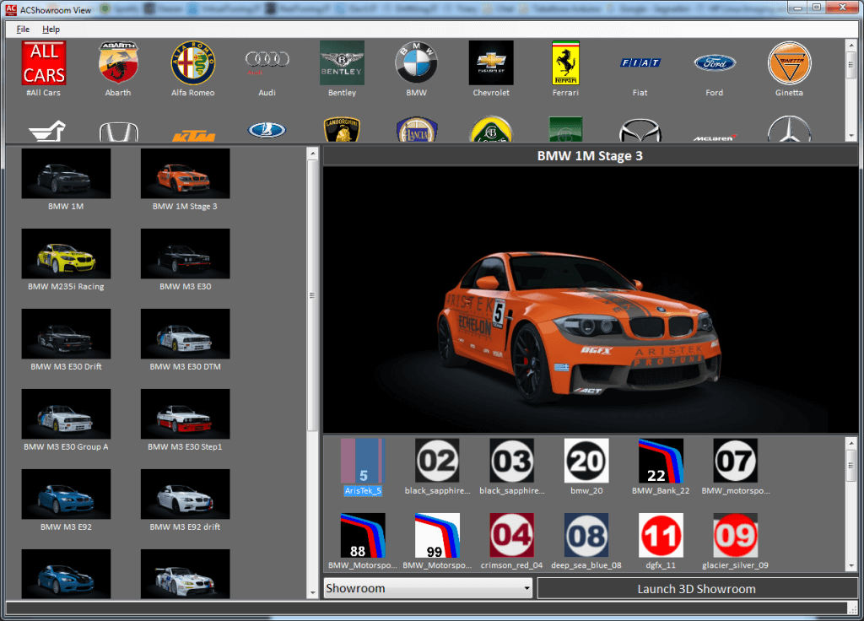Viewport: 864px width, 621px height.
Task: Choose the Ford brand logo
Action: coord(715,62)
